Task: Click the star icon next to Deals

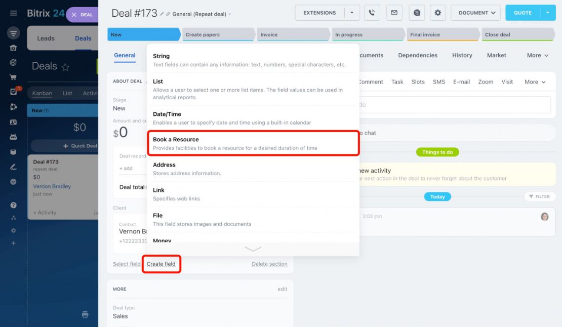Action: (65, 67)
